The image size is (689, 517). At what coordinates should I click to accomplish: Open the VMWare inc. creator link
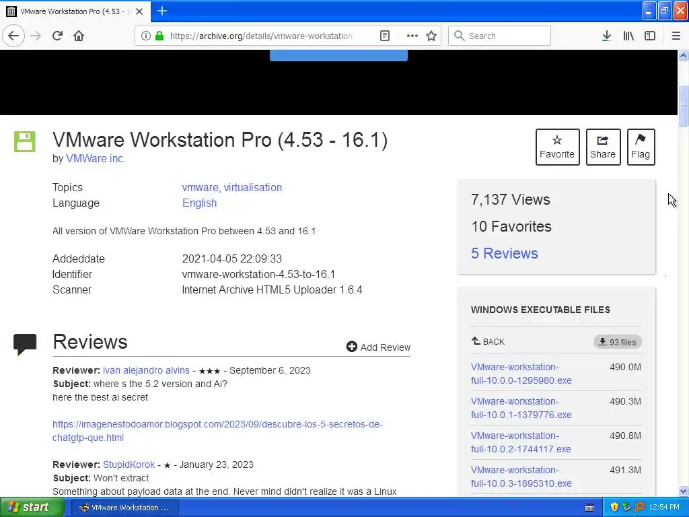coord(96,158)
